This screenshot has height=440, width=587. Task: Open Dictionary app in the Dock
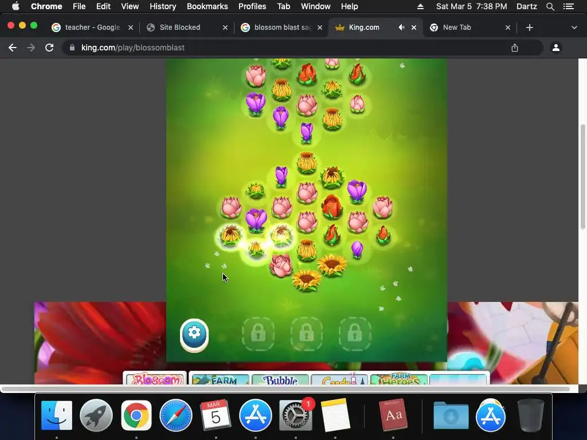(x=393, y=415)
